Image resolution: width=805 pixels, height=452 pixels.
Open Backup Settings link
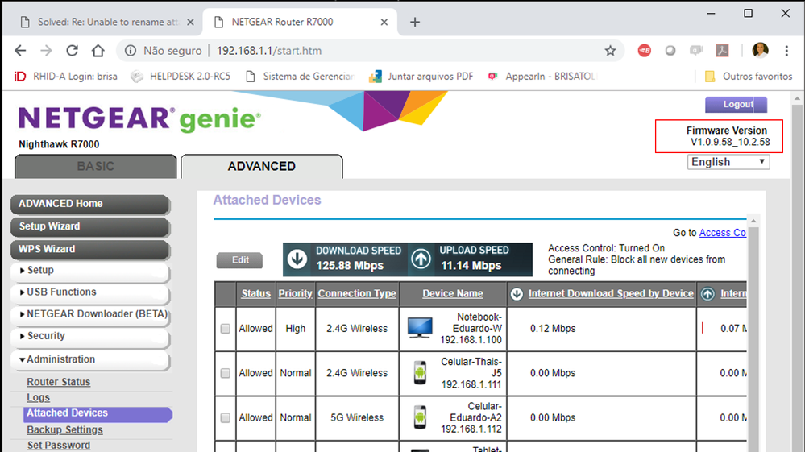tap(64, 430)
